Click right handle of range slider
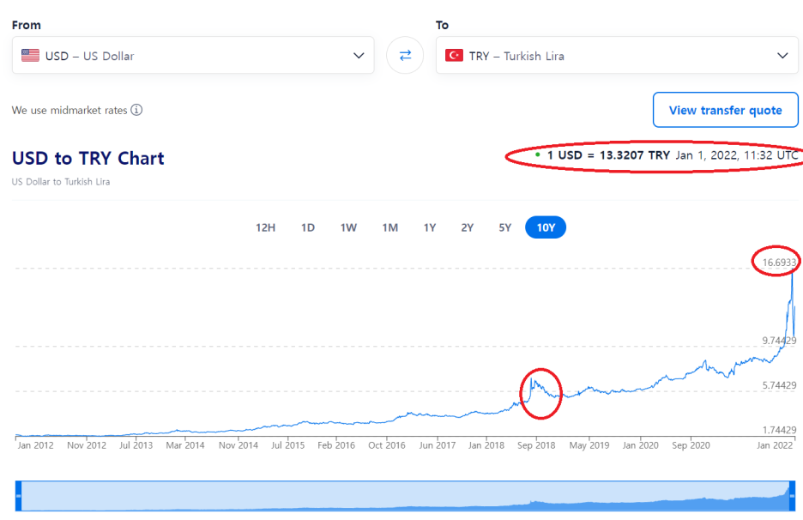 click(792, 496)
